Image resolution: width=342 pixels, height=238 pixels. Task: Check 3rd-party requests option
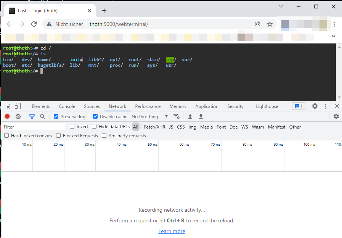pyautogui.click(x=104, y=135)
